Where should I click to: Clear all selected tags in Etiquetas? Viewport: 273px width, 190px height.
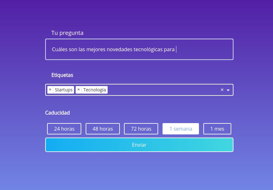click(x=222, y=90)
